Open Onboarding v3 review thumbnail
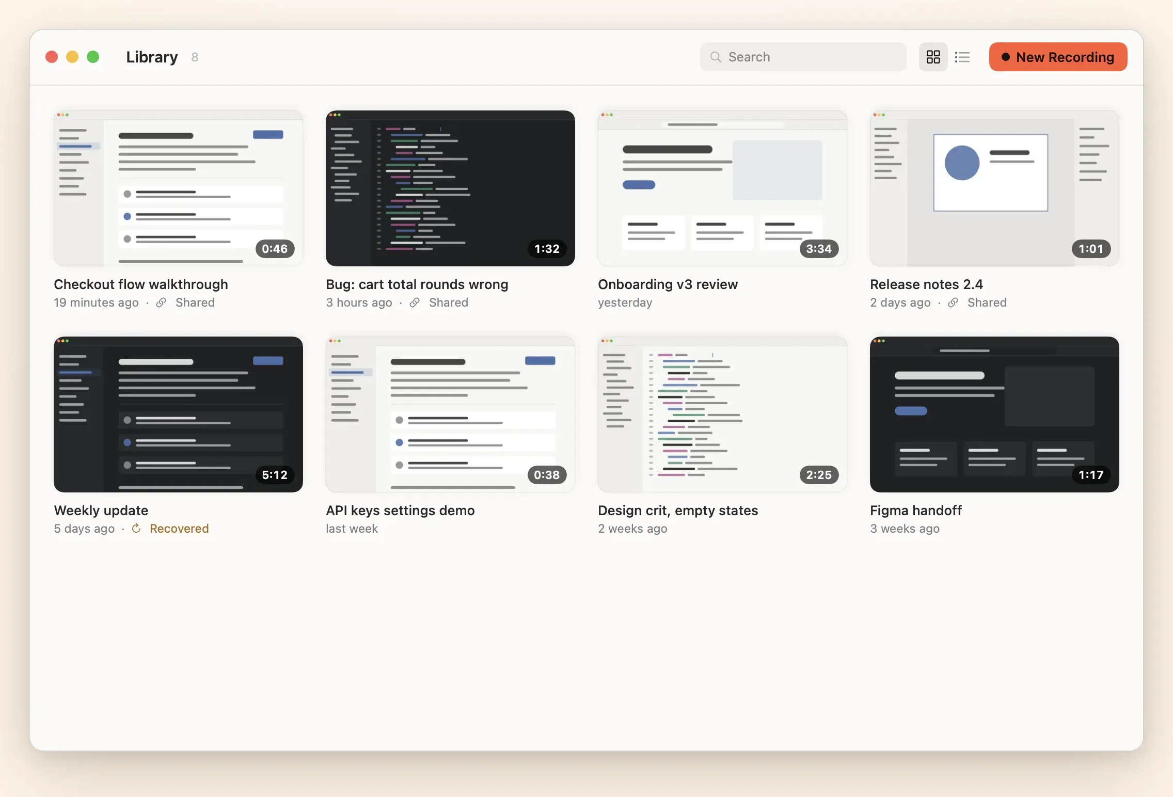 [x=722, y=188]
